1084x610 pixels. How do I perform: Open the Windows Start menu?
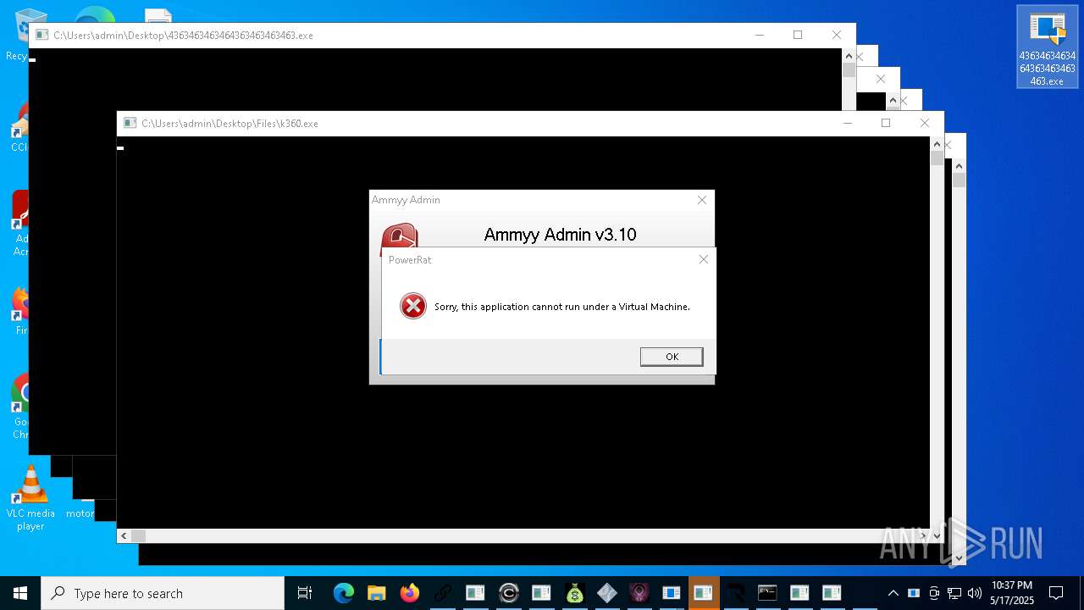20,593
